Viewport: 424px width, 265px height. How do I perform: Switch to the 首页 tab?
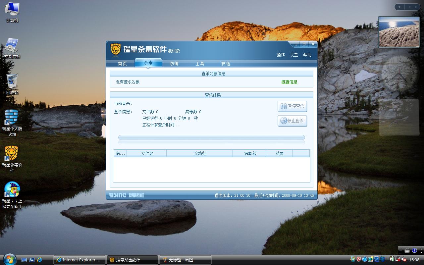coord(122,64)
